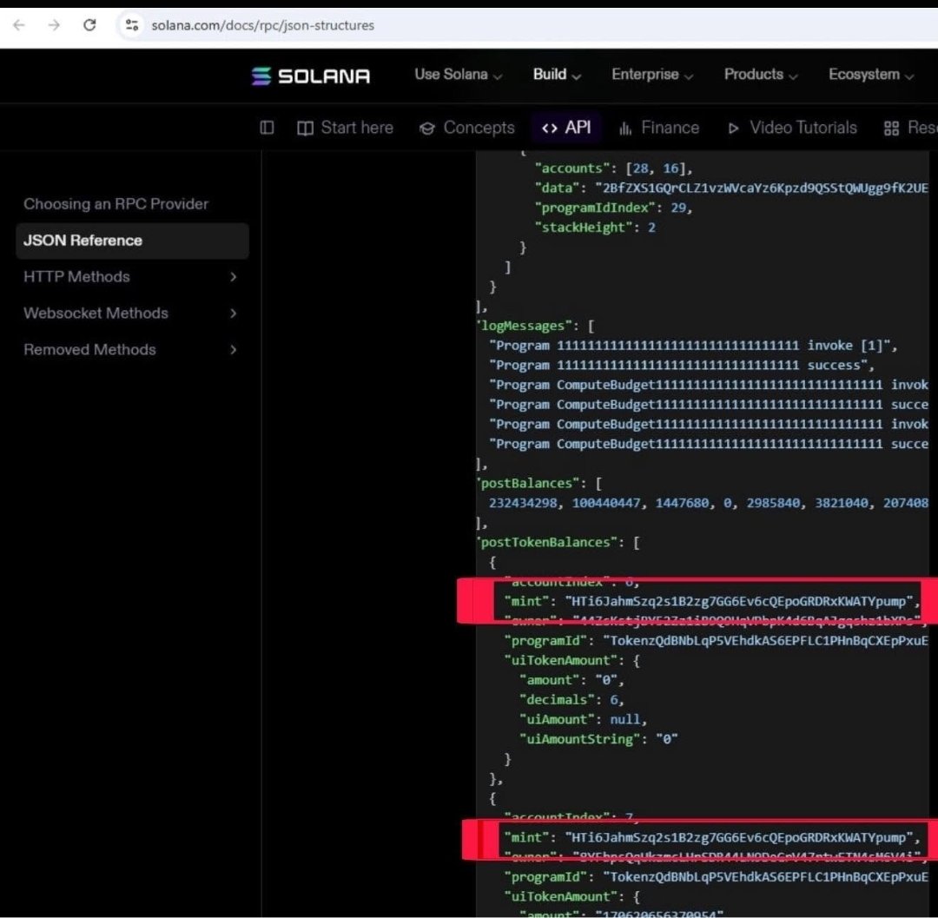Select JSON Reference in the sidebar
The height and width of the screenshot is (918, 938).
132,241
